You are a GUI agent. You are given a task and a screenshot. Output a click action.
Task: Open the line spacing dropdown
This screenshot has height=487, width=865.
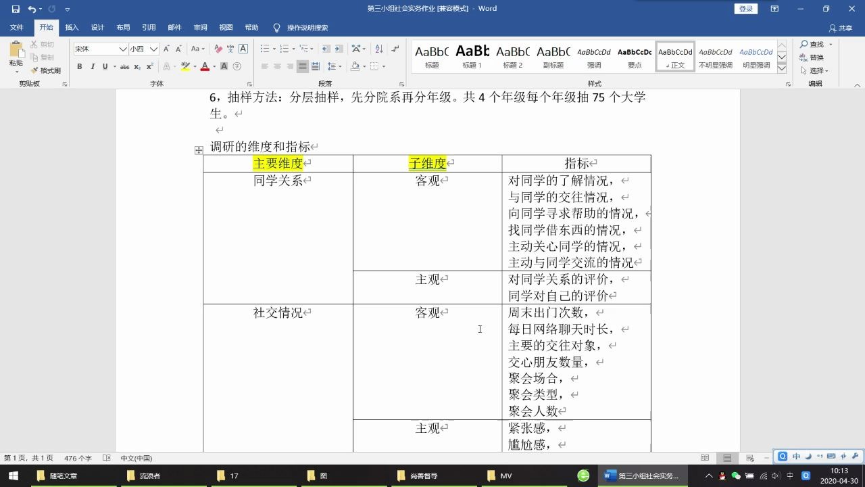click(x=334, y=66)
